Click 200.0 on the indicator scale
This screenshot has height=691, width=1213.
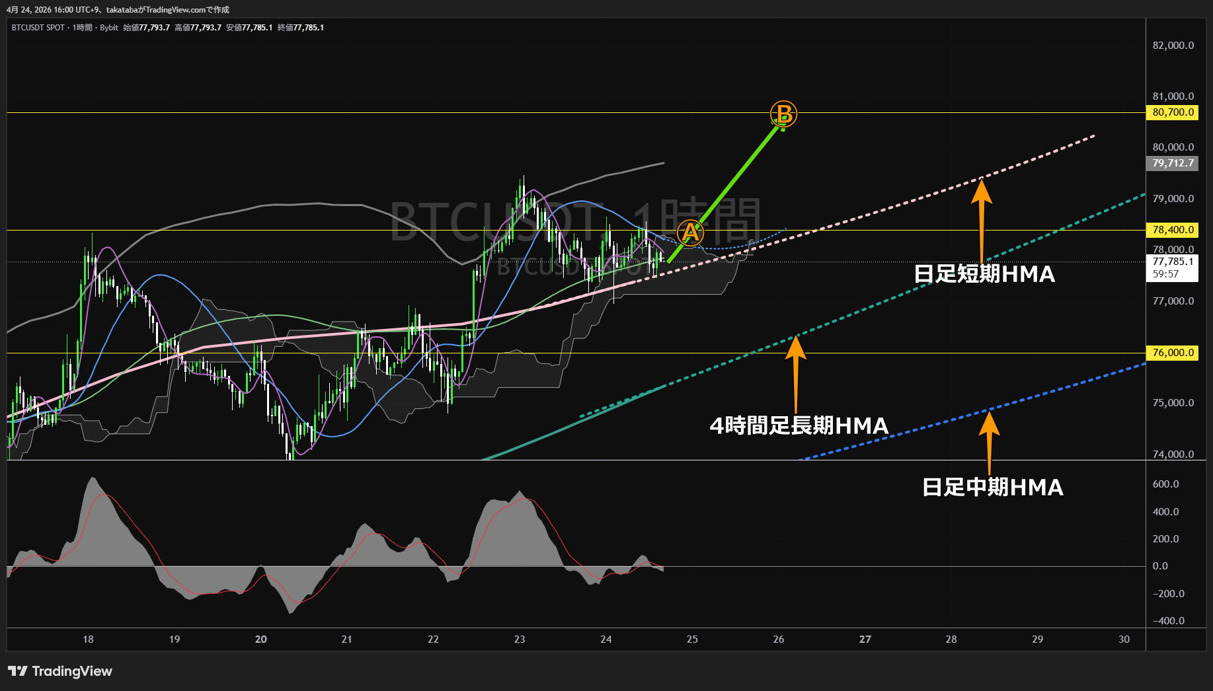coord(1165,539)
